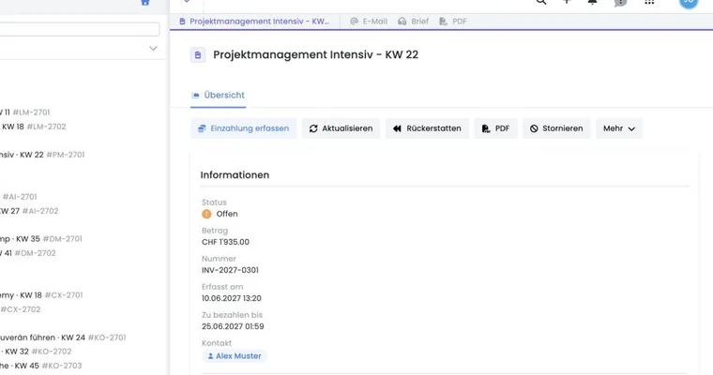Click the home icon above the sidebar
This screenshot has width=713, height=375.
coord(145,2)
